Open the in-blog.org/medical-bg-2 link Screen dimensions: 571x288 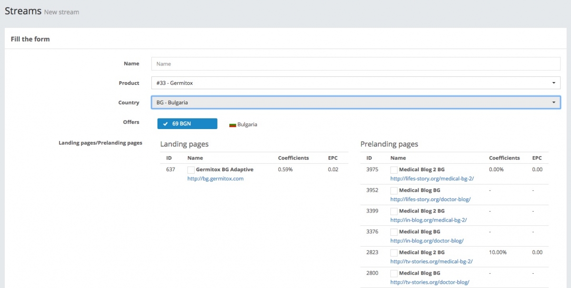pyautogui.click(x=428, y=220)
